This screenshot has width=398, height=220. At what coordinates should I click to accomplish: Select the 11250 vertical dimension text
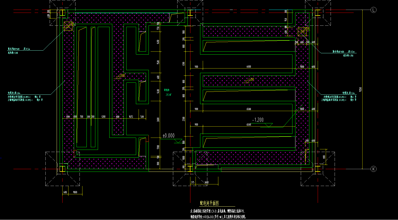click(361, 89)
